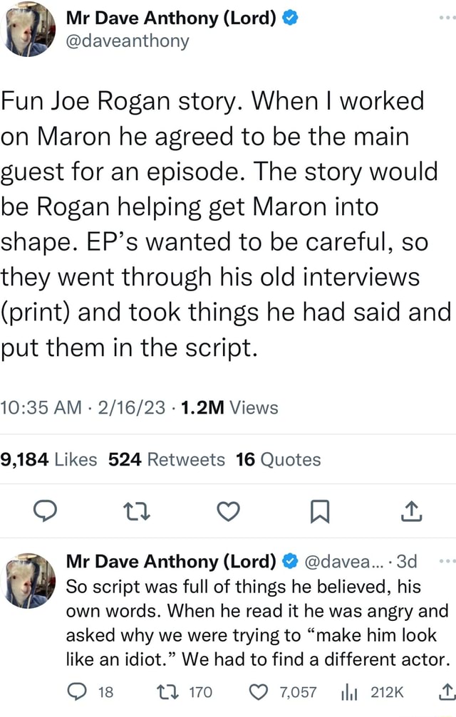
Task: Bookmark the main tweet
Action: (319, 511)
